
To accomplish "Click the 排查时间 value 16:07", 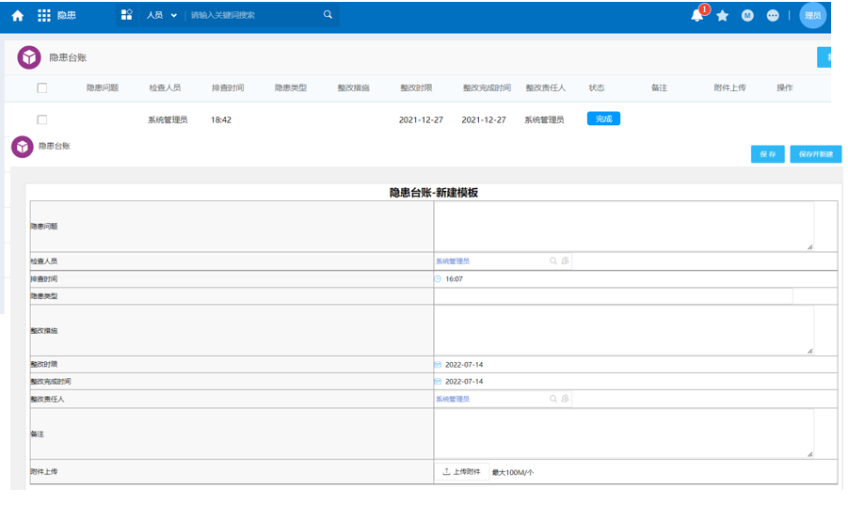I will pos(454,279).
